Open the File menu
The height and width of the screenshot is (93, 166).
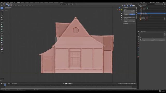click(x=3, y=2)
